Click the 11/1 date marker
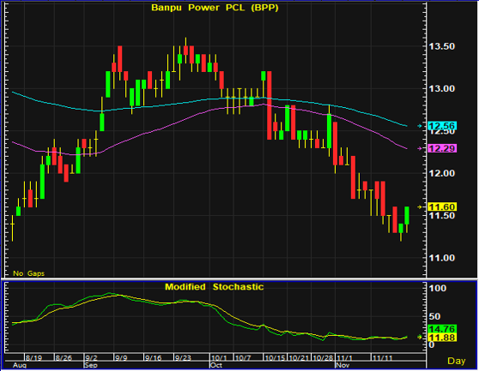This screenshot has width=479, height=371. click(344, 357)
